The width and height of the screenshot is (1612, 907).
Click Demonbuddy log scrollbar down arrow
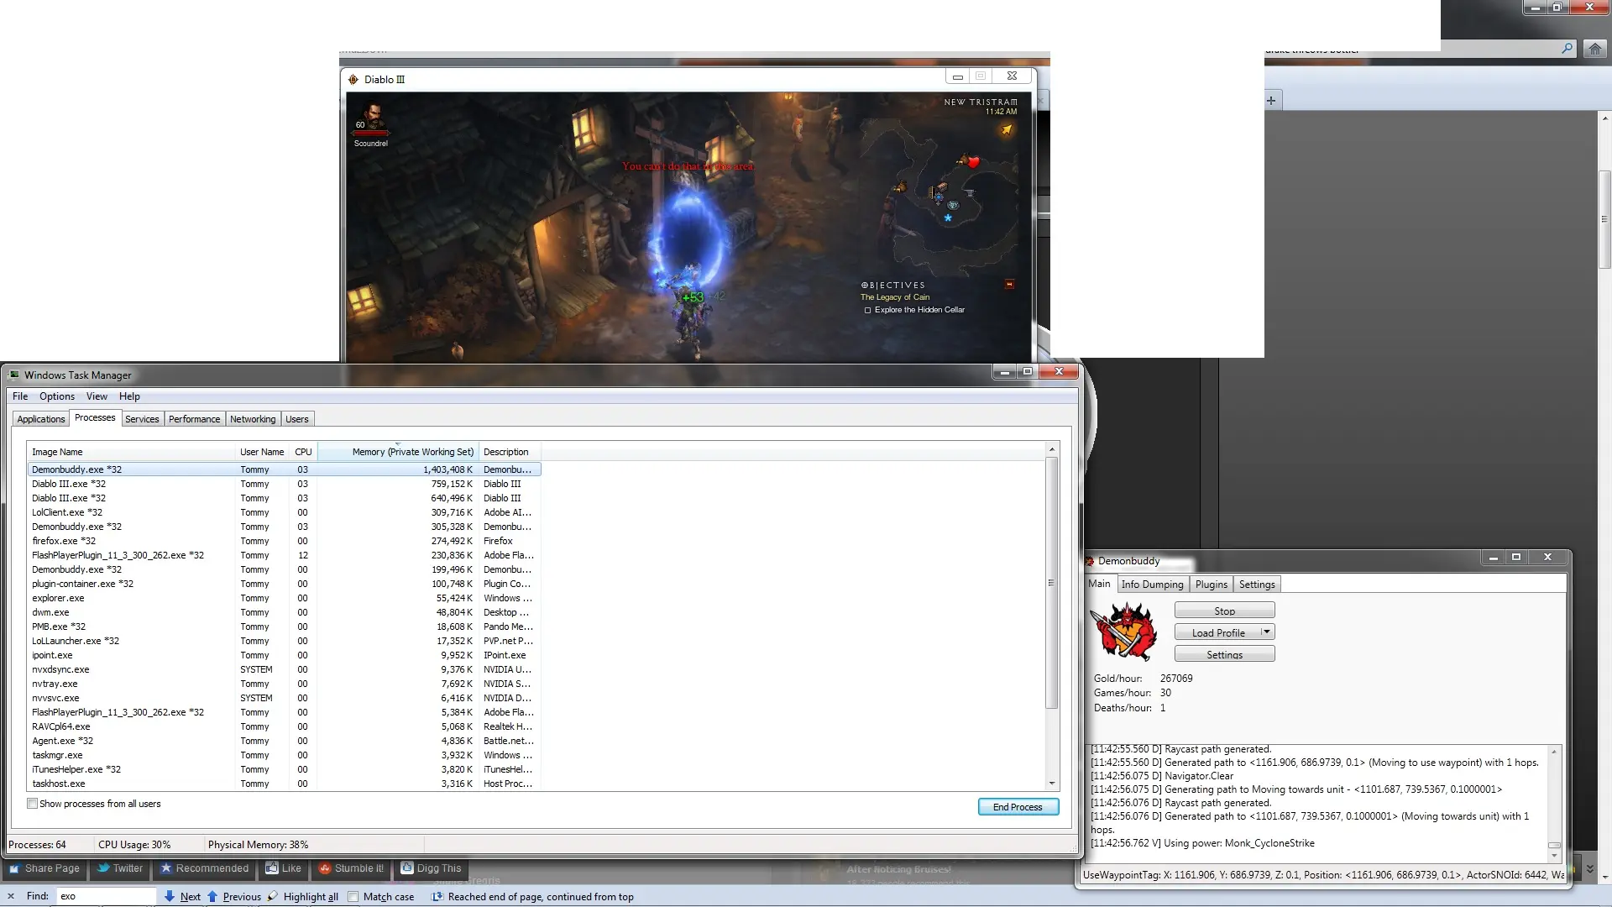(x=1554, y=855)
